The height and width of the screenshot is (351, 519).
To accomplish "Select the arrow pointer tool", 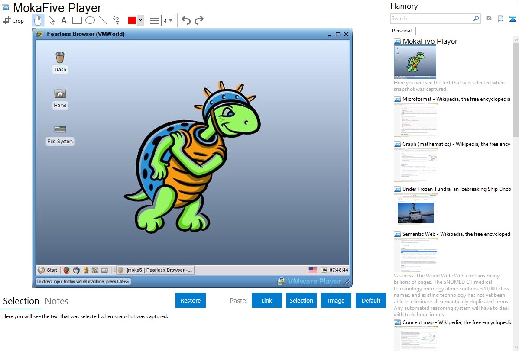I will (x=51, y=20).
